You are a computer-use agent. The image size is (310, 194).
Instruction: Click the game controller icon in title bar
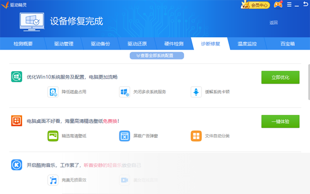278,5
